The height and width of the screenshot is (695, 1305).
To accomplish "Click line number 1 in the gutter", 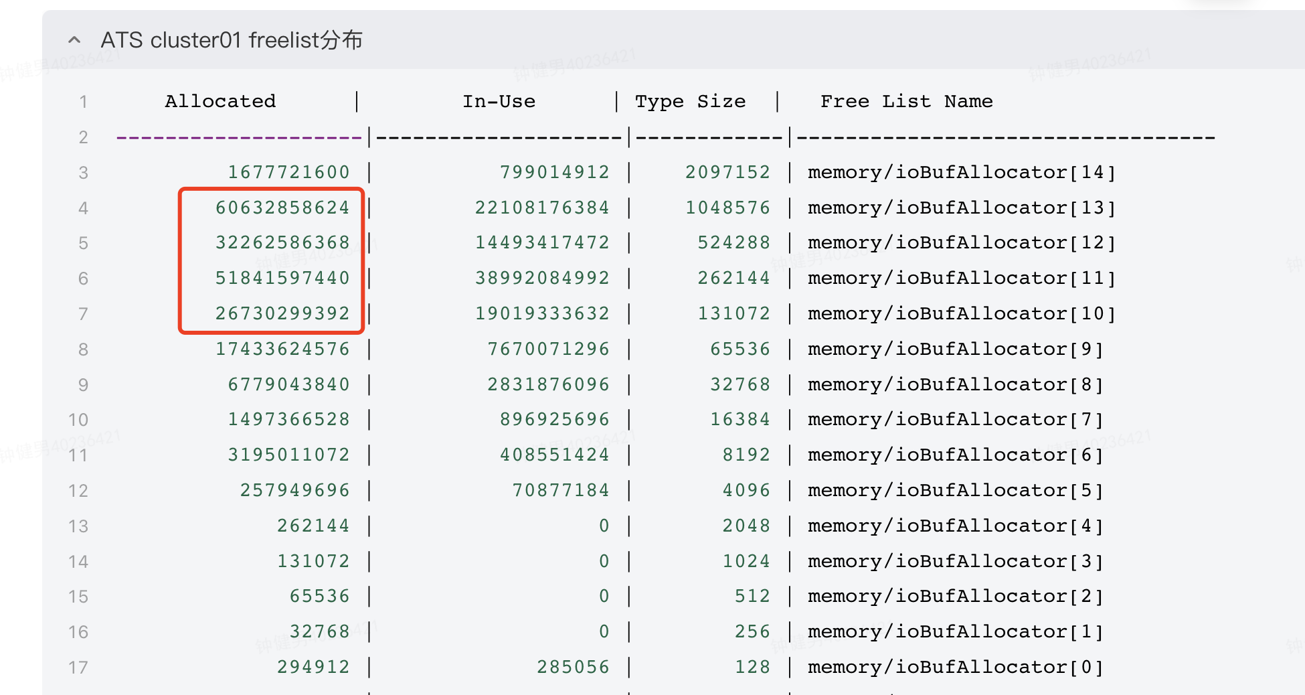I will [83, 101].
